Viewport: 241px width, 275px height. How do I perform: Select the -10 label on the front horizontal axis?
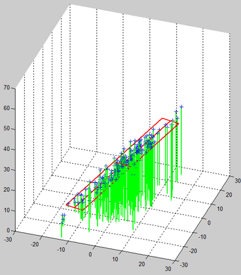click(x=61, y=249)
